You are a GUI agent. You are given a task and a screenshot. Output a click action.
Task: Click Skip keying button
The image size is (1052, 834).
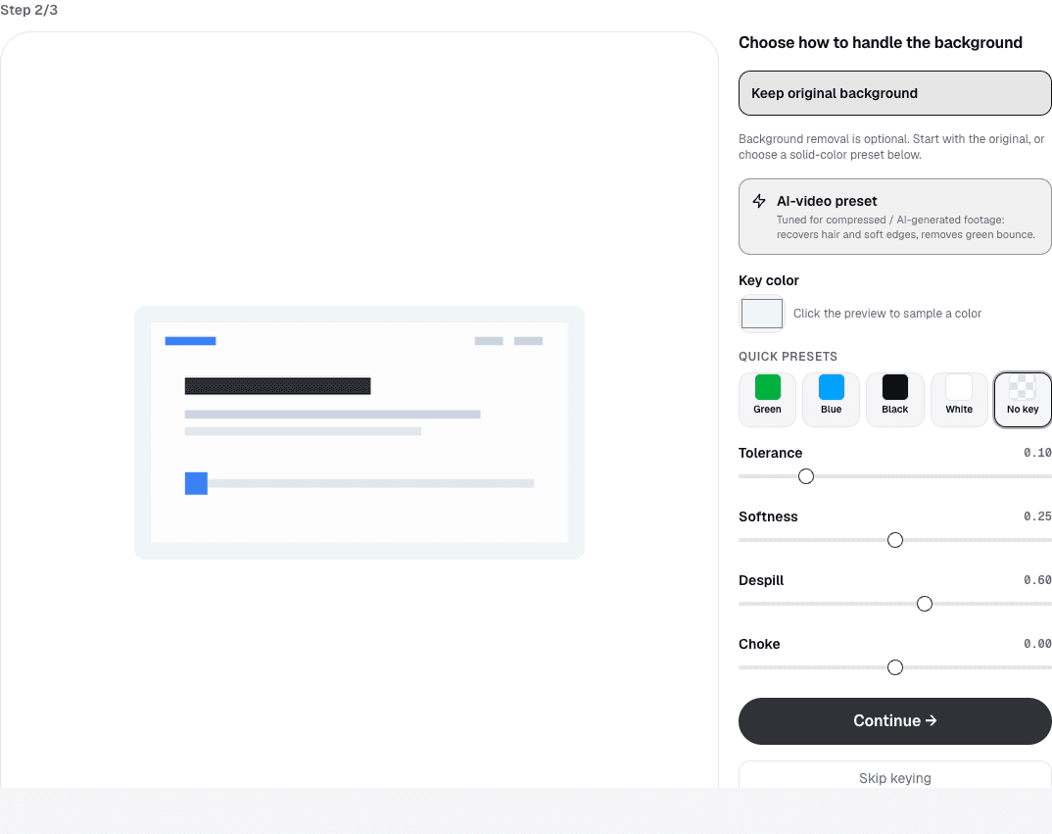click(895, 777)
